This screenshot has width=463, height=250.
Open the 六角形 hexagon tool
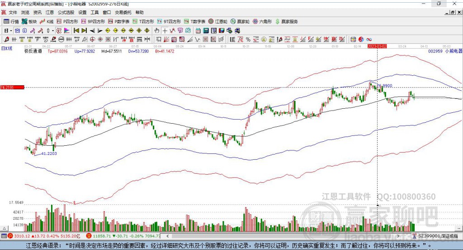coord(262,22)
